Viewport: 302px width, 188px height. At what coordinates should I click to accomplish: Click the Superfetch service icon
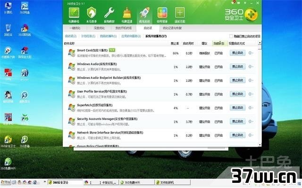(x=72, y=108)
